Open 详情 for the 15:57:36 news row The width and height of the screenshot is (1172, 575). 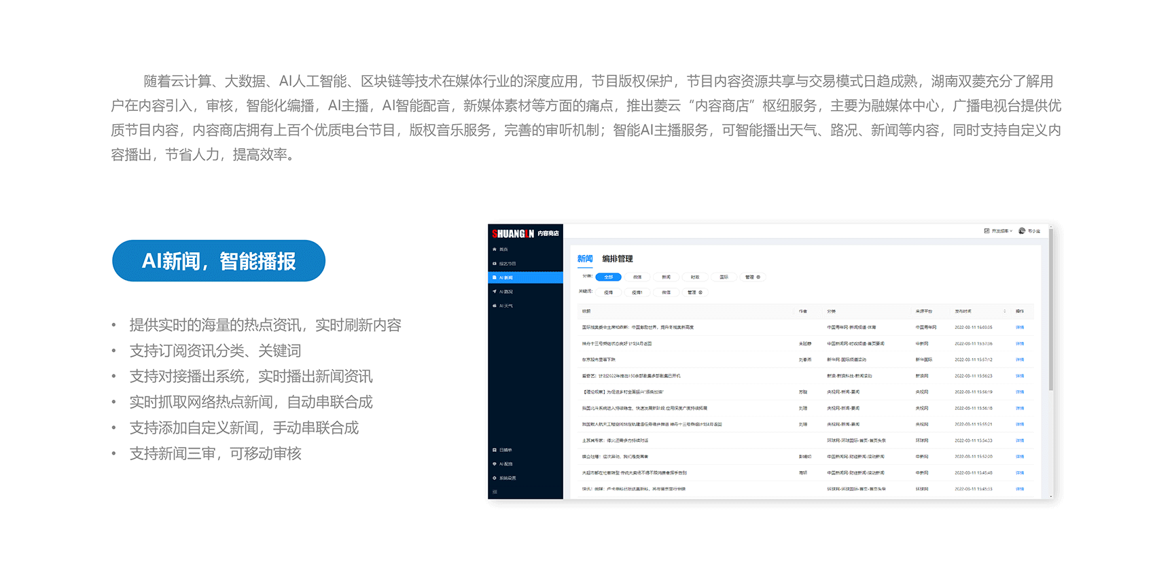coord(1020,344)
